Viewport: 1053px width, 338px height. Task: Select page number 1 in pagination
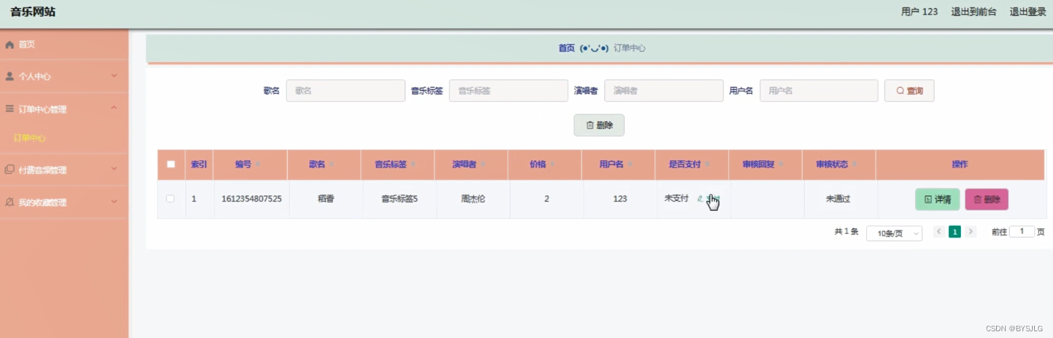[955, 232]
